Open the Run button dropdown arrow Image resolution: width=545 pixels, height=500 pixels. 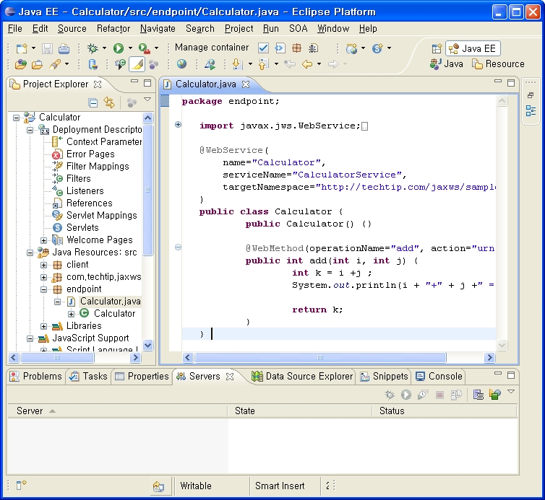point(130,48)
